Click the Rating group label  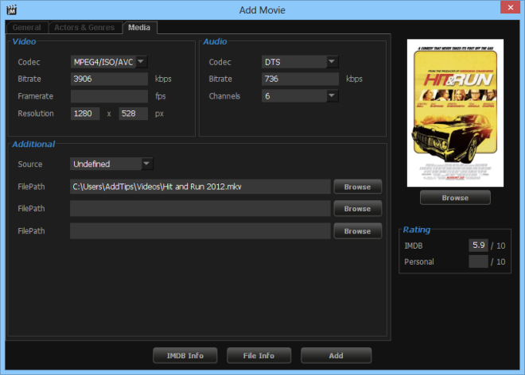point(417,230)
